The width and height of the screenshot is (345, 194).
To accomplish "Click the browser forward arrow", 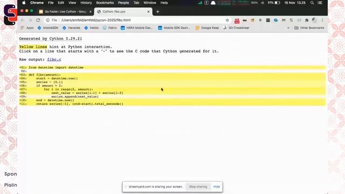I will click(x=30, y=20).
